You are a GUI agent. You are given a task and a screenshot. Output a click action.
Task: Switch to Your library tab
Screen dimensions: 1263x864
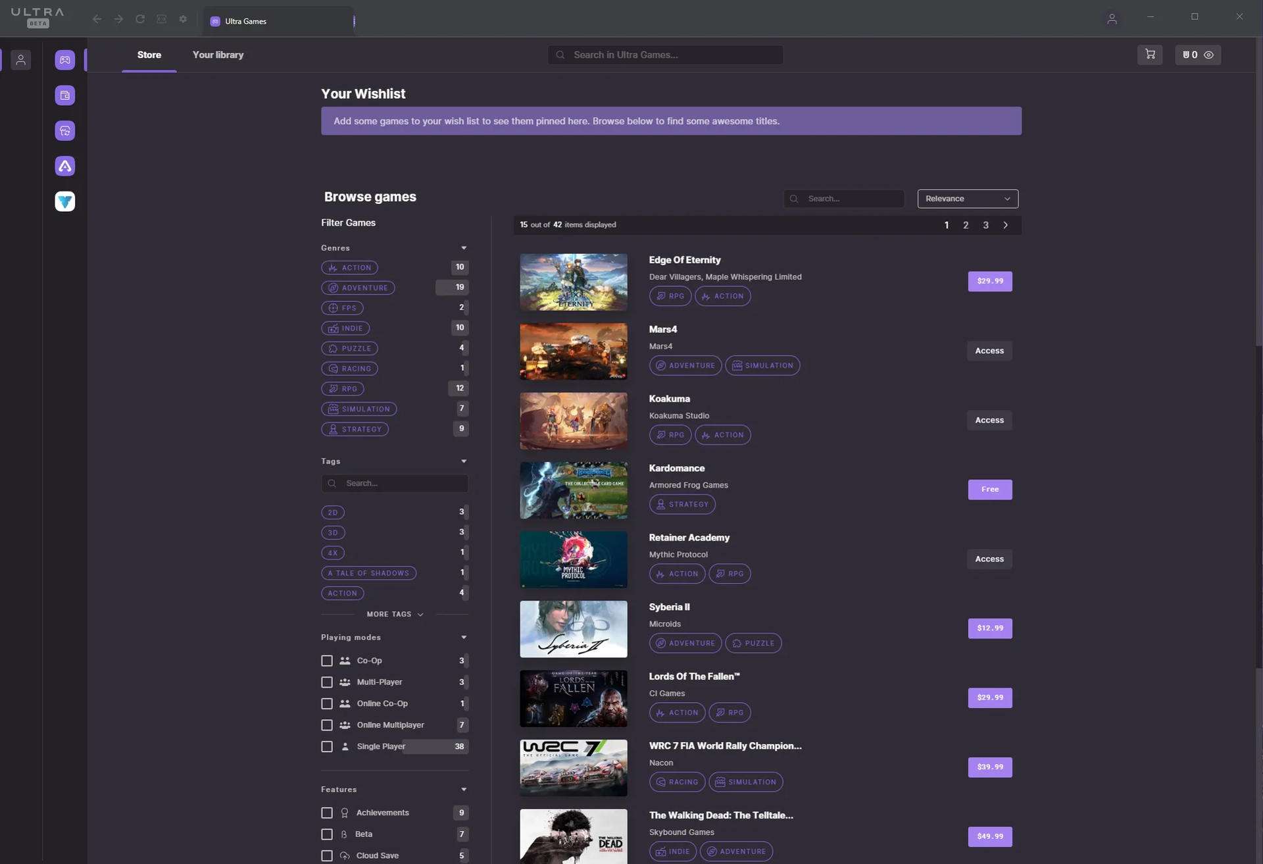pos(218,55)
